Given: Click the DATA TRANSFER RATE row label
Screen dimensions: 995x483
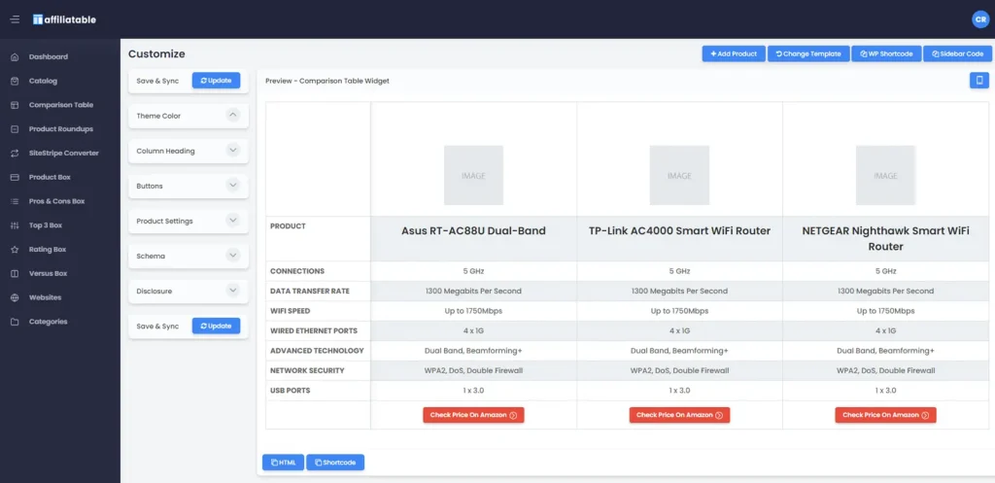Looking at the screenshot, I should coord(310,292).
